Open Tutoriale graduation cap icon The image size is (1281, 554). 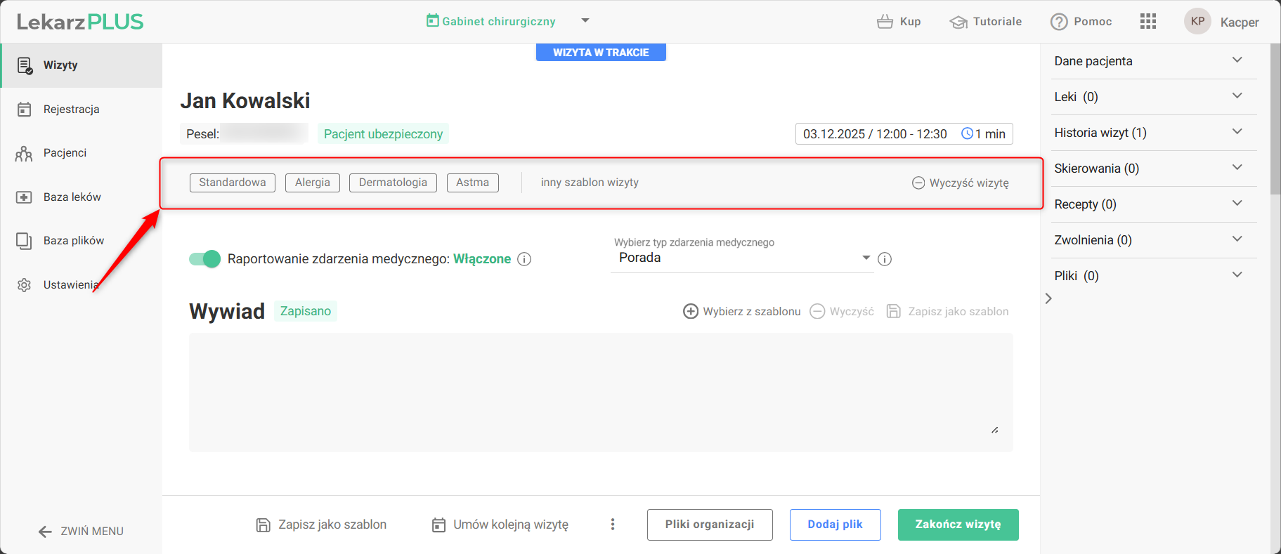pos(958,22)
